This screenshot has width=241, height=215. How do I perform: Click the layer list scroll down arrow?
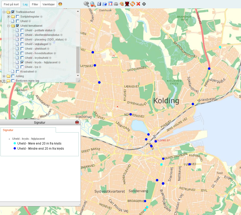pyautogui.click(x=78, y=76)
